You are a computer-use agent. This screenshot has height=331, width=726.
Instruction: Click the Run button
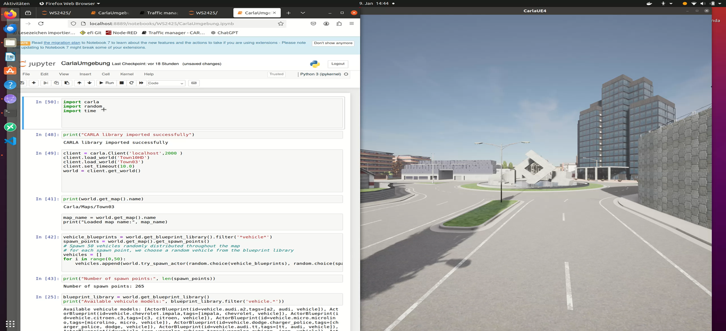(x=106, y=83)
